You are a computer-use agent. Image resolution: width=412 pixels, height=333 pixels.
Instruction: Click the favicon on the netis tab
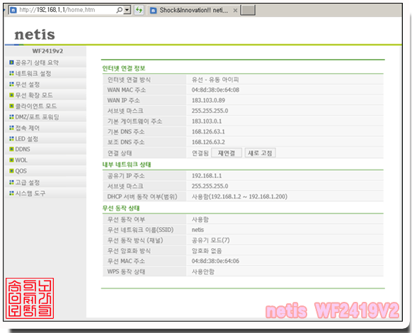click(153, 10)
